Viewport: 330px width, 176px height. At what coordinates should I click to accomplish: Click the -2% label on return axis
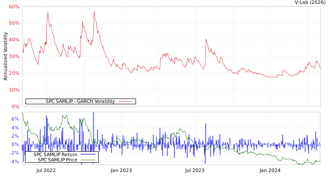14,153
